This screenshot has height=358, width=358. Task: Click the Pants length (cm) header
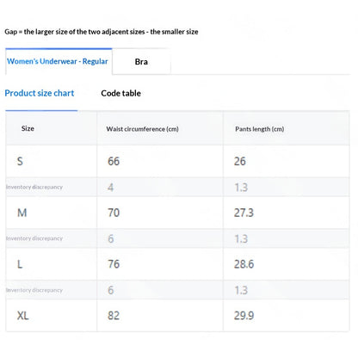pyautogui.click(x=260, y=129)
